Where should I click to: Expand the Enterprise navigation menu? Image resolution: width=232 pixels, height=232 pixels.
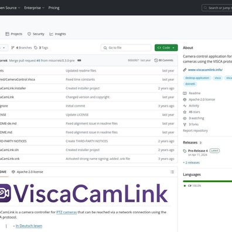[35, 8]
